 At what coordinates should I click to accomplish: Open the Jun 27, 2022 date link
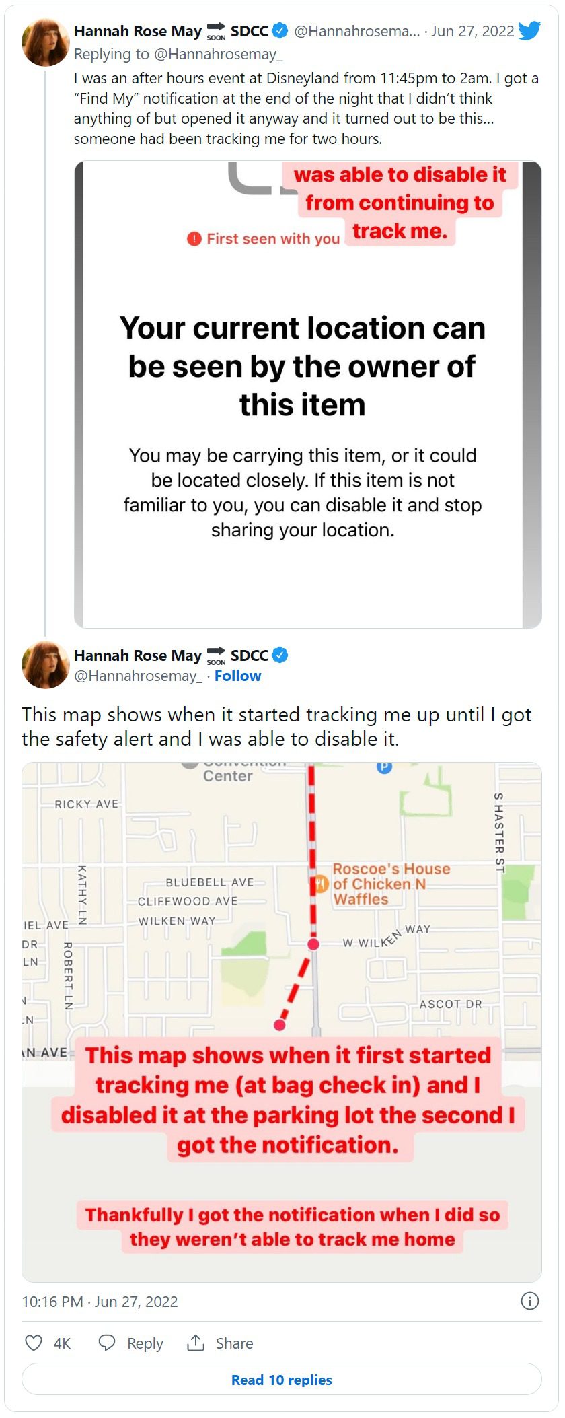click(x=472, y=31)
